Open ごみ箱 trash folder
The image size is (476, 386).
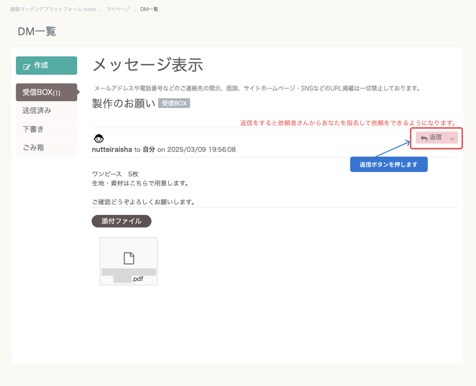click(46, 147)
